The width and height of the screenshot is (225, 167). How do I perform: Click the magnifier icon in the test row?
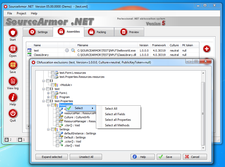click(x=73, y=50)
